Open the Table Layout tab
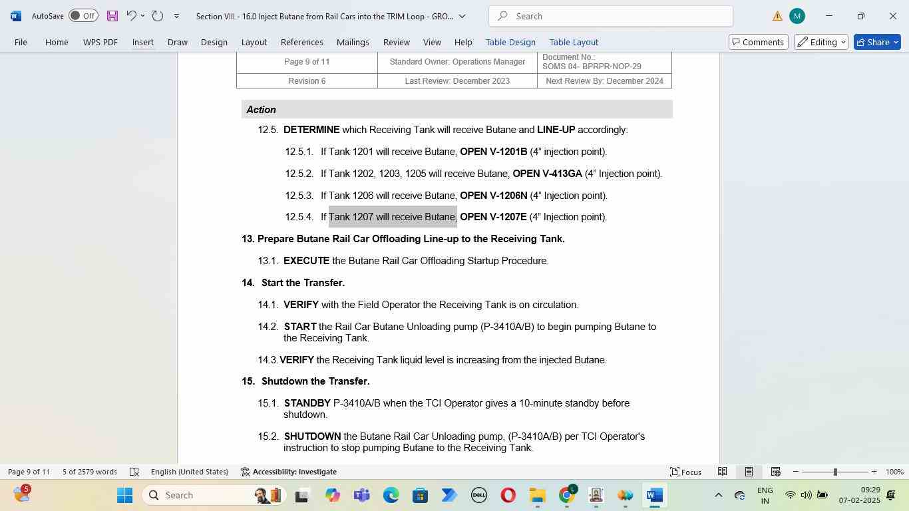 [x=574, y=42]
